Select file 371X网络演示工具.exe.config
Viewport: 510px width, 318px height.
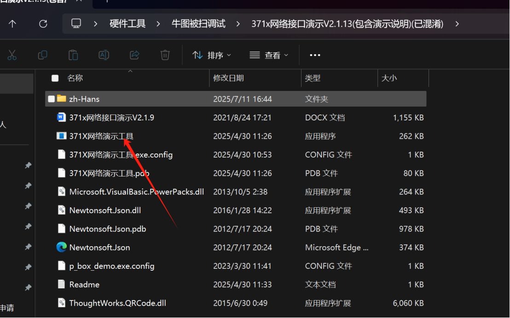121,154
